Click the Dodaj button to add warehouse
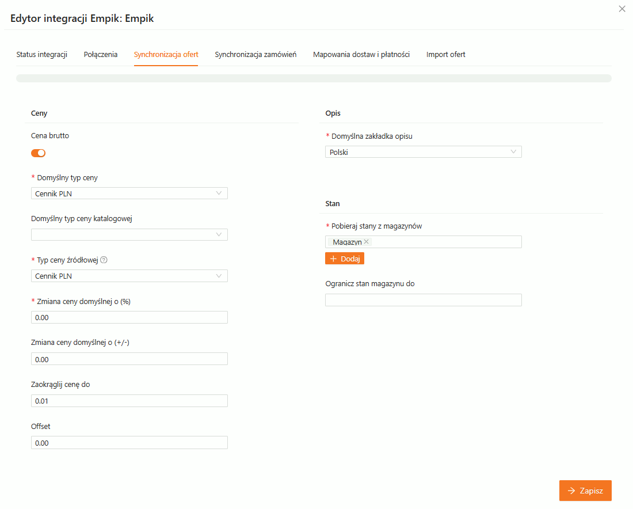The height and width of the screenshot is (509, 633). pos(345,259)
